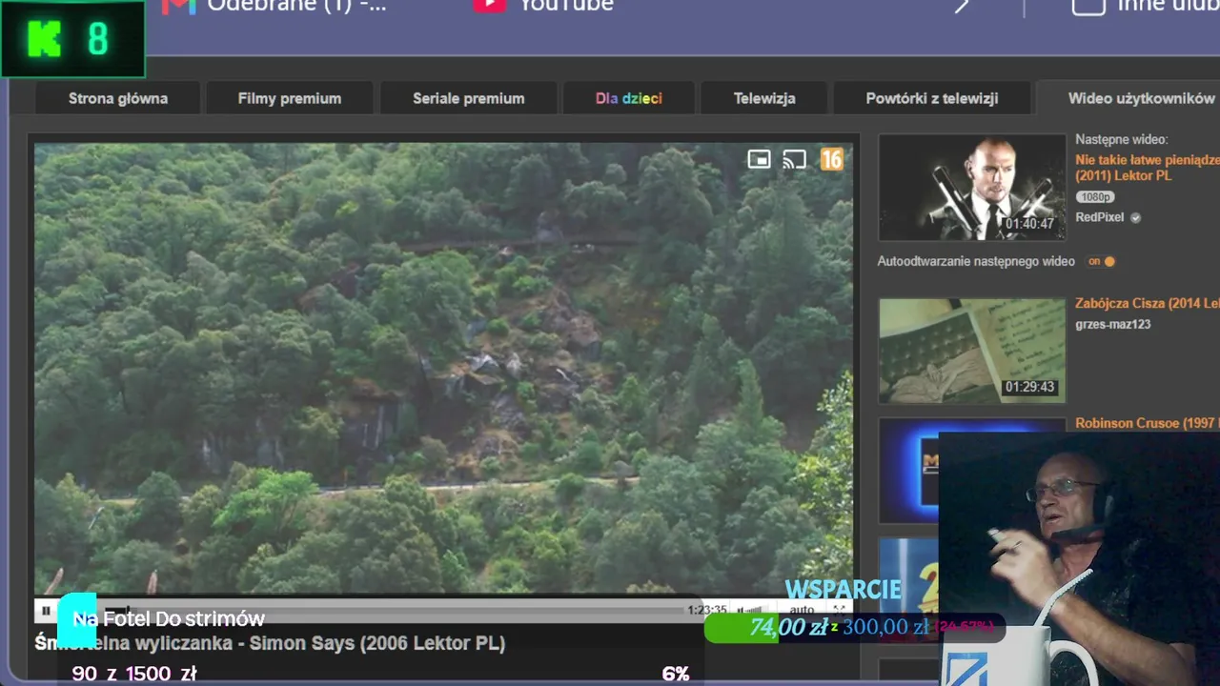Enter fullscreen mode in the player
The width and height of the screenshot is (1220, 686).
[x=839, y=610]
